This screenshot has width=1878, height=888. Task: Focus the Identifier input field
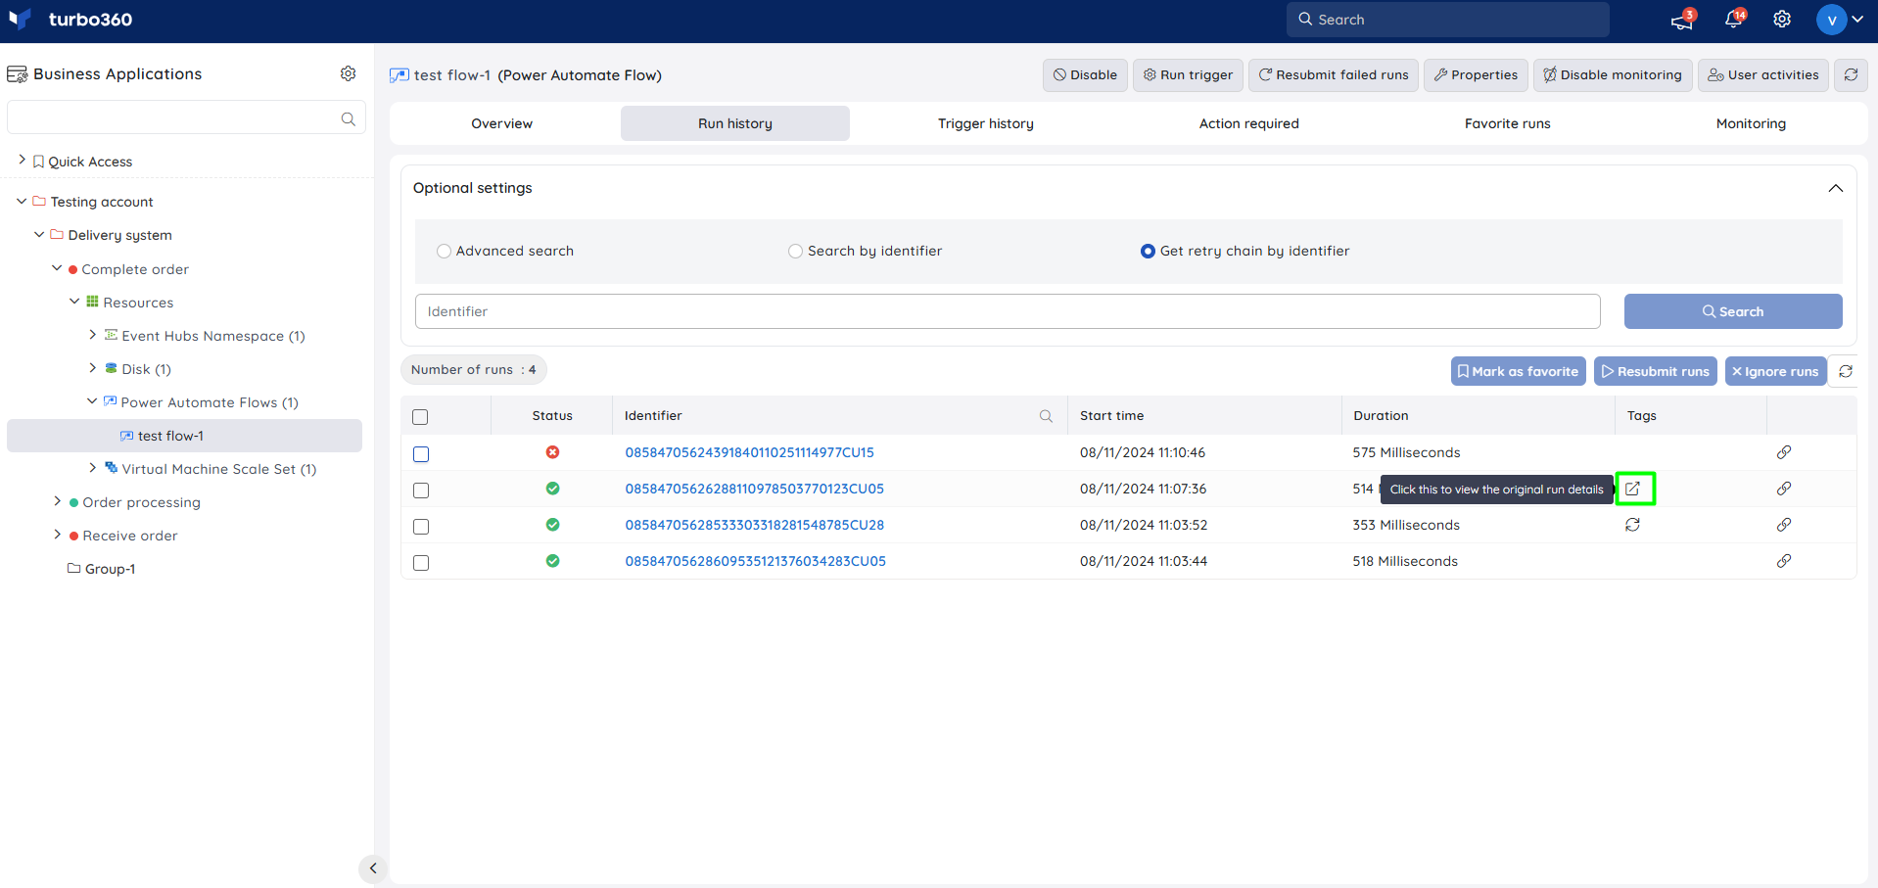point(1008,311)
